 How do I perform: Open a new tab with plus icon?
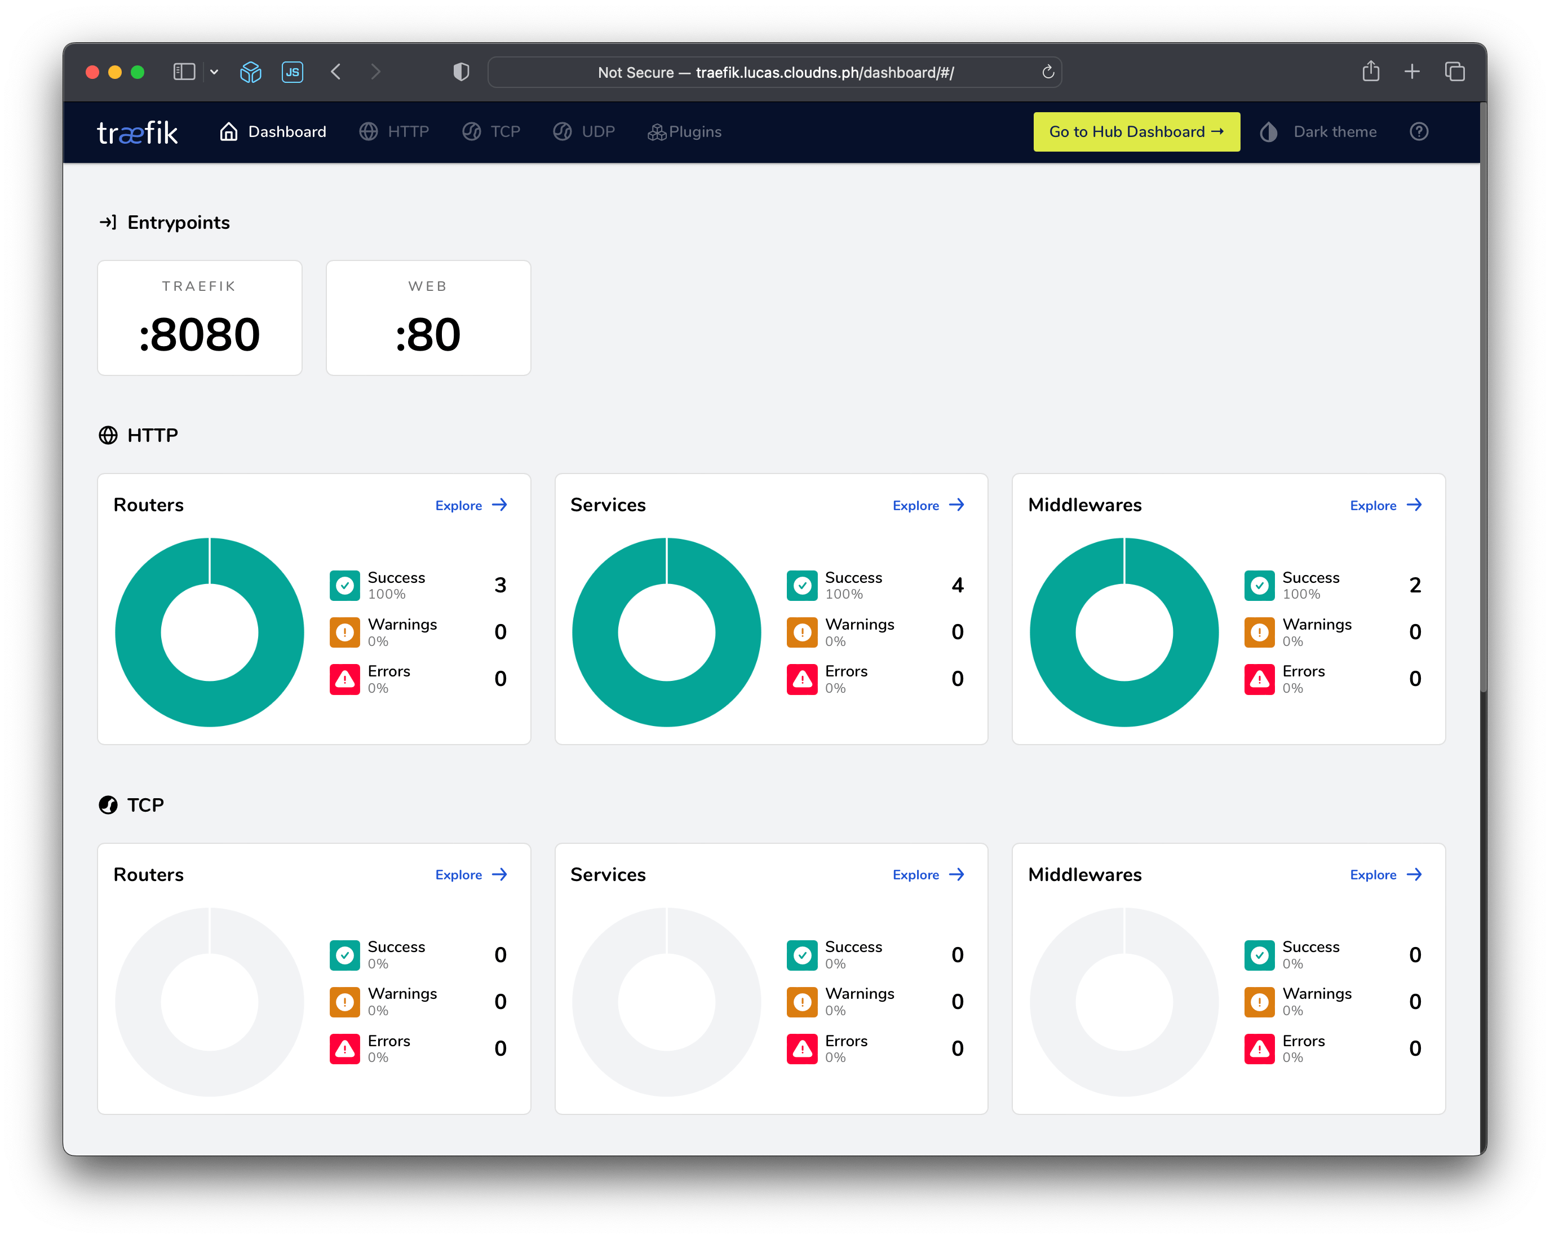[x=1411, y=72]
